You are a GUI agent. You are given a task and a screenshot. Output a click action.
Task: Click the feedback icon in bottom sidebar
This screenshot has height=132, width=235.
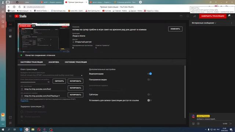10,123
